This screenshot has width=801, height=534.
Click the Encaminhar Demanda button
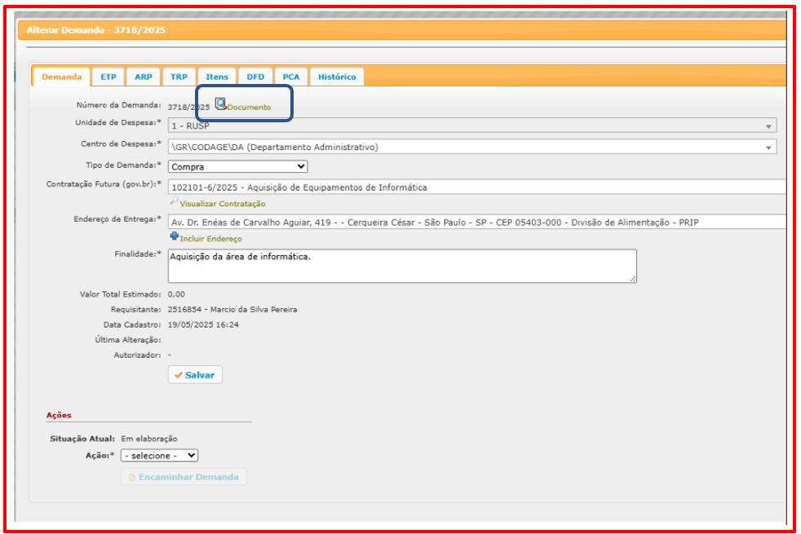(184, 477)
